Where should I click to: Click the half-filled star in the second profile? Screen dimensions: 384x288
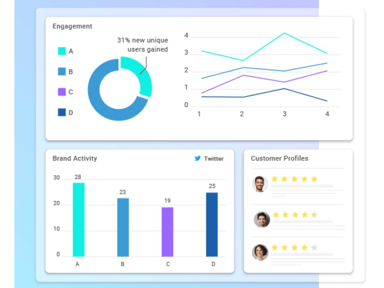coord(315,215)
